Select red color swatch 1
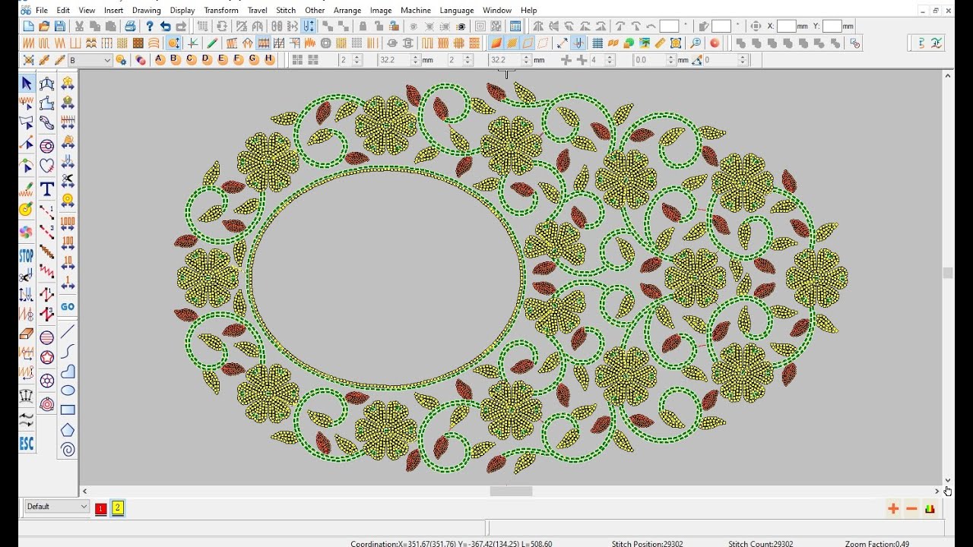This screenshot has width=973, height=547. pos(101,509)
